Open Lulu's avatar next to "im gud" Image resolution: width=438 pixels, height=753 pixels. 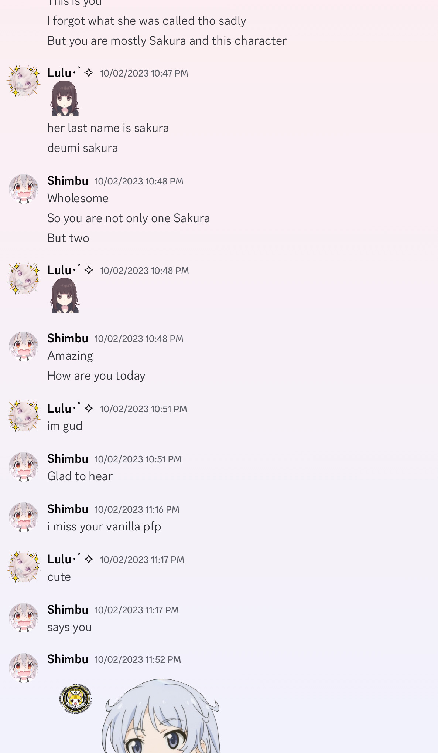24,416
